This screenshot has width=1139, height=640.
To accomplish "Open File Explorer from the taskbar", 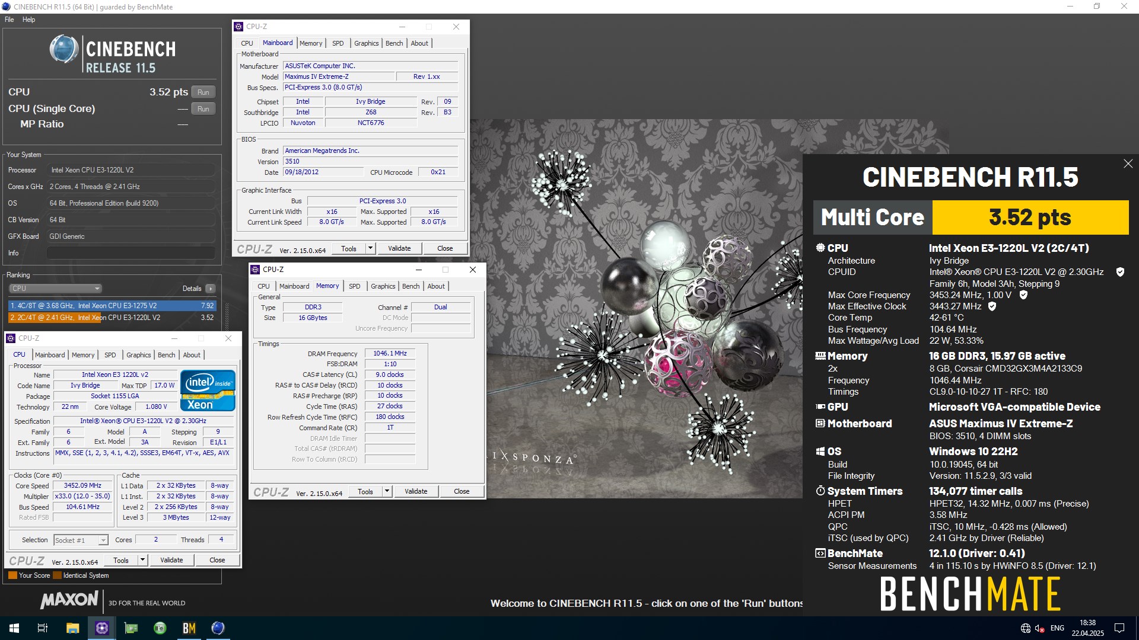I will [x=72, y=628].
